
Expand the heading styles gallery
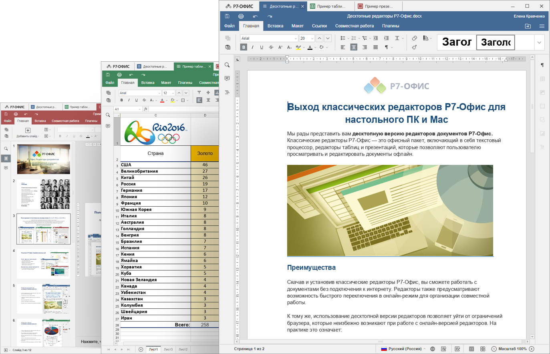point(539,42)
